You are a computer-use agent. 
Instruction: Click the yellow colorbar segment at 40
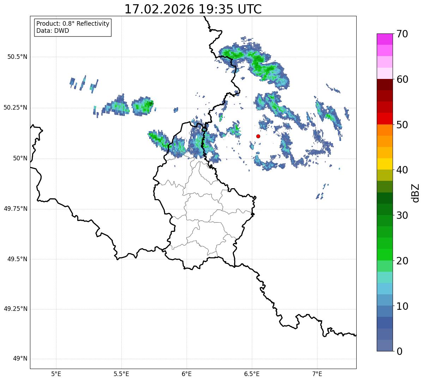tap(384, 164)
